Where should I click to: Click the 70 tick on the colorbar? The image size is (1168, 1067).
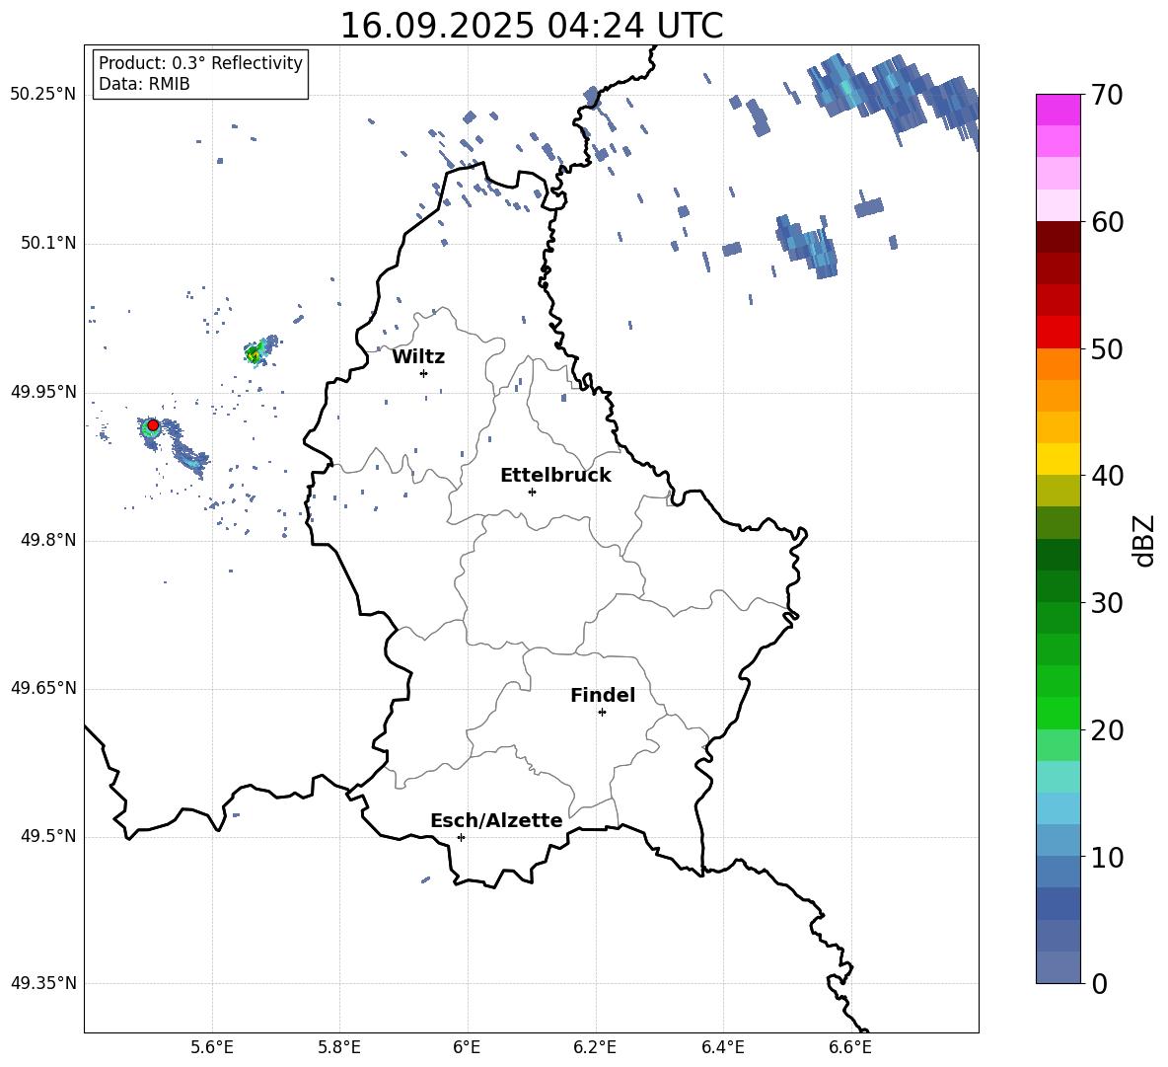[1107, 95]
